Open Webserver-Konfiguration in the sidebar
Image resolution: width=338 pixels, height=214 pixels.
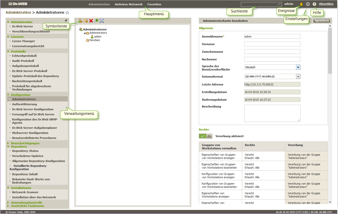(30, 133)
